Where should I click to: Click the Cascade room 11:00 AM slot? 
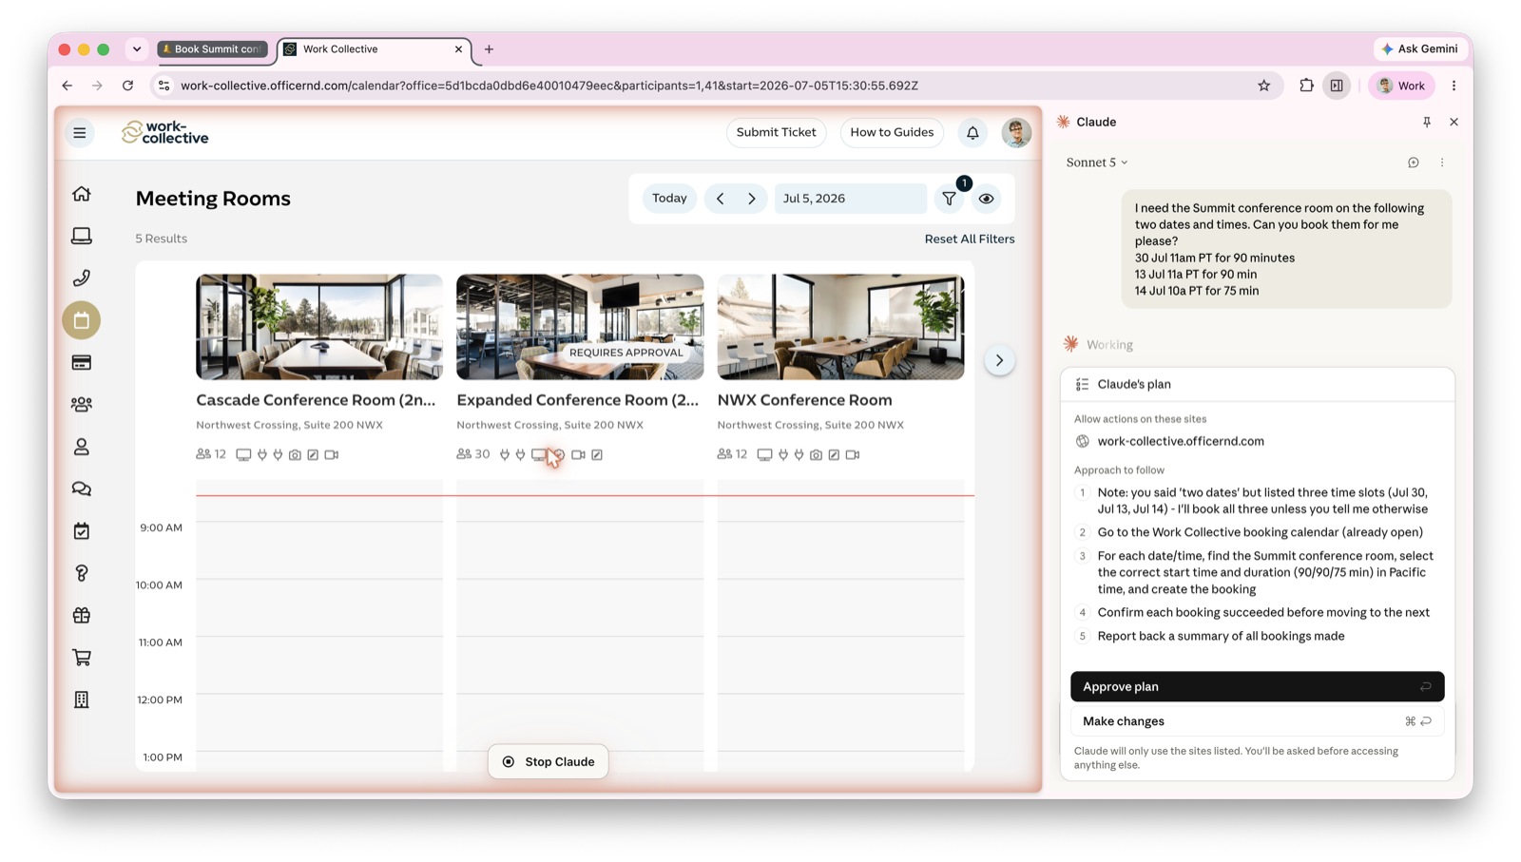pyautogui.click(x=319, y=664)
